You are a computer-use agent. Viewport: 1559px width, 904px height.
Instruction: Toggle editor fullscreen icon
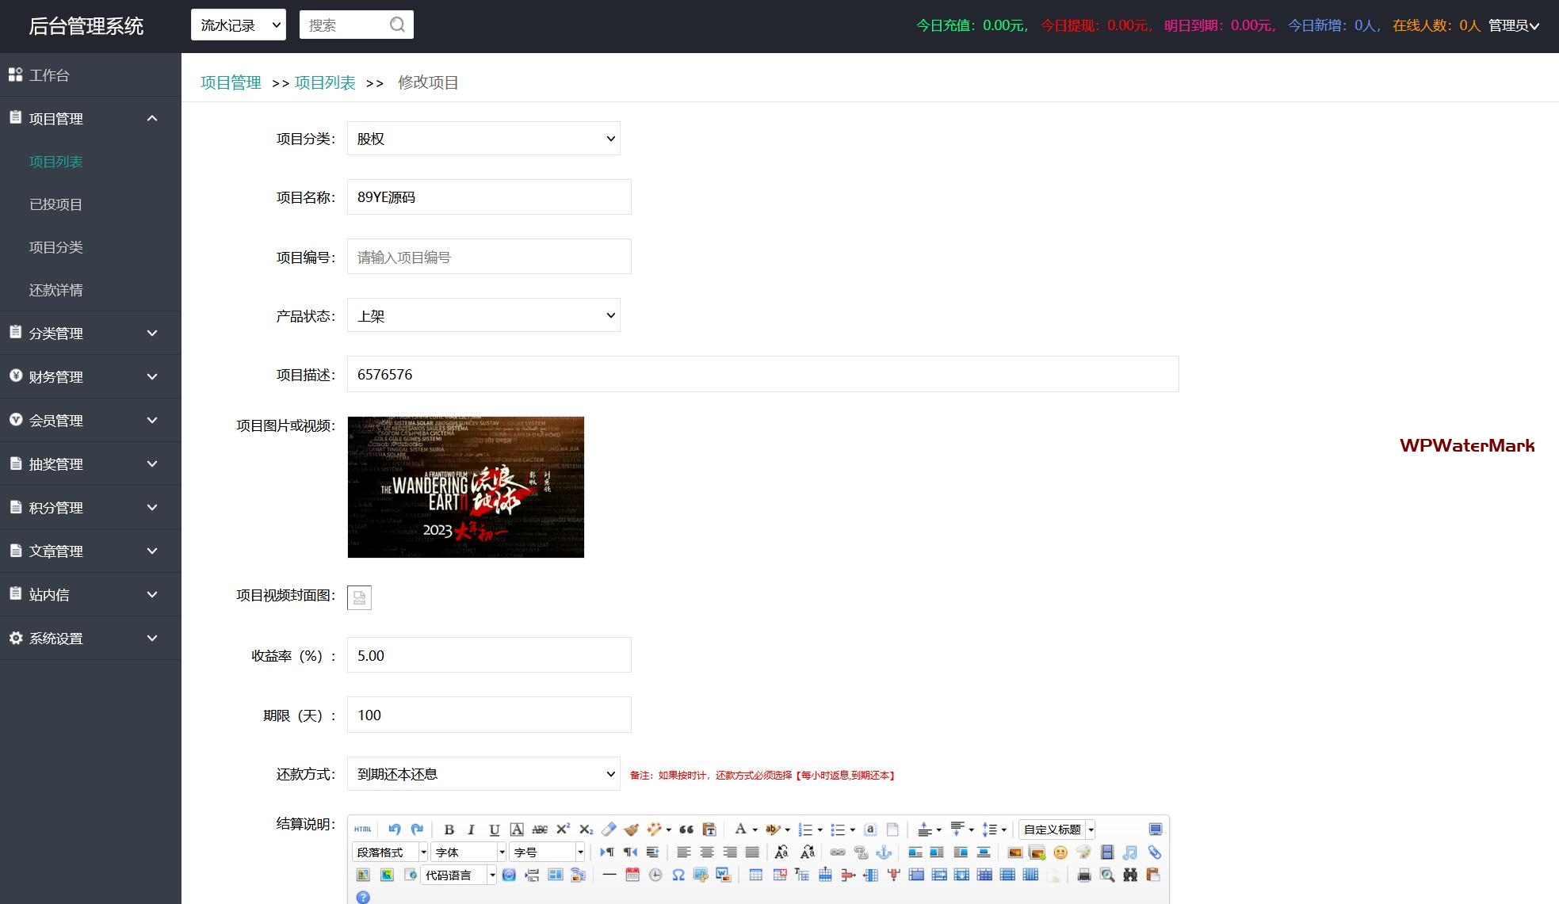1156,830
